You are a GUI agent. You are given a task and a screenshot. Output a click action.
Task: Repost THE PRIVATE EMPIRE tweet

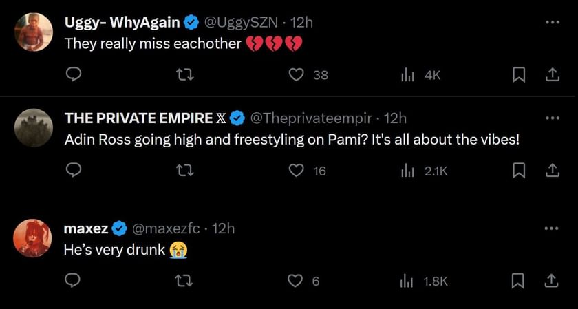[185, 170]
